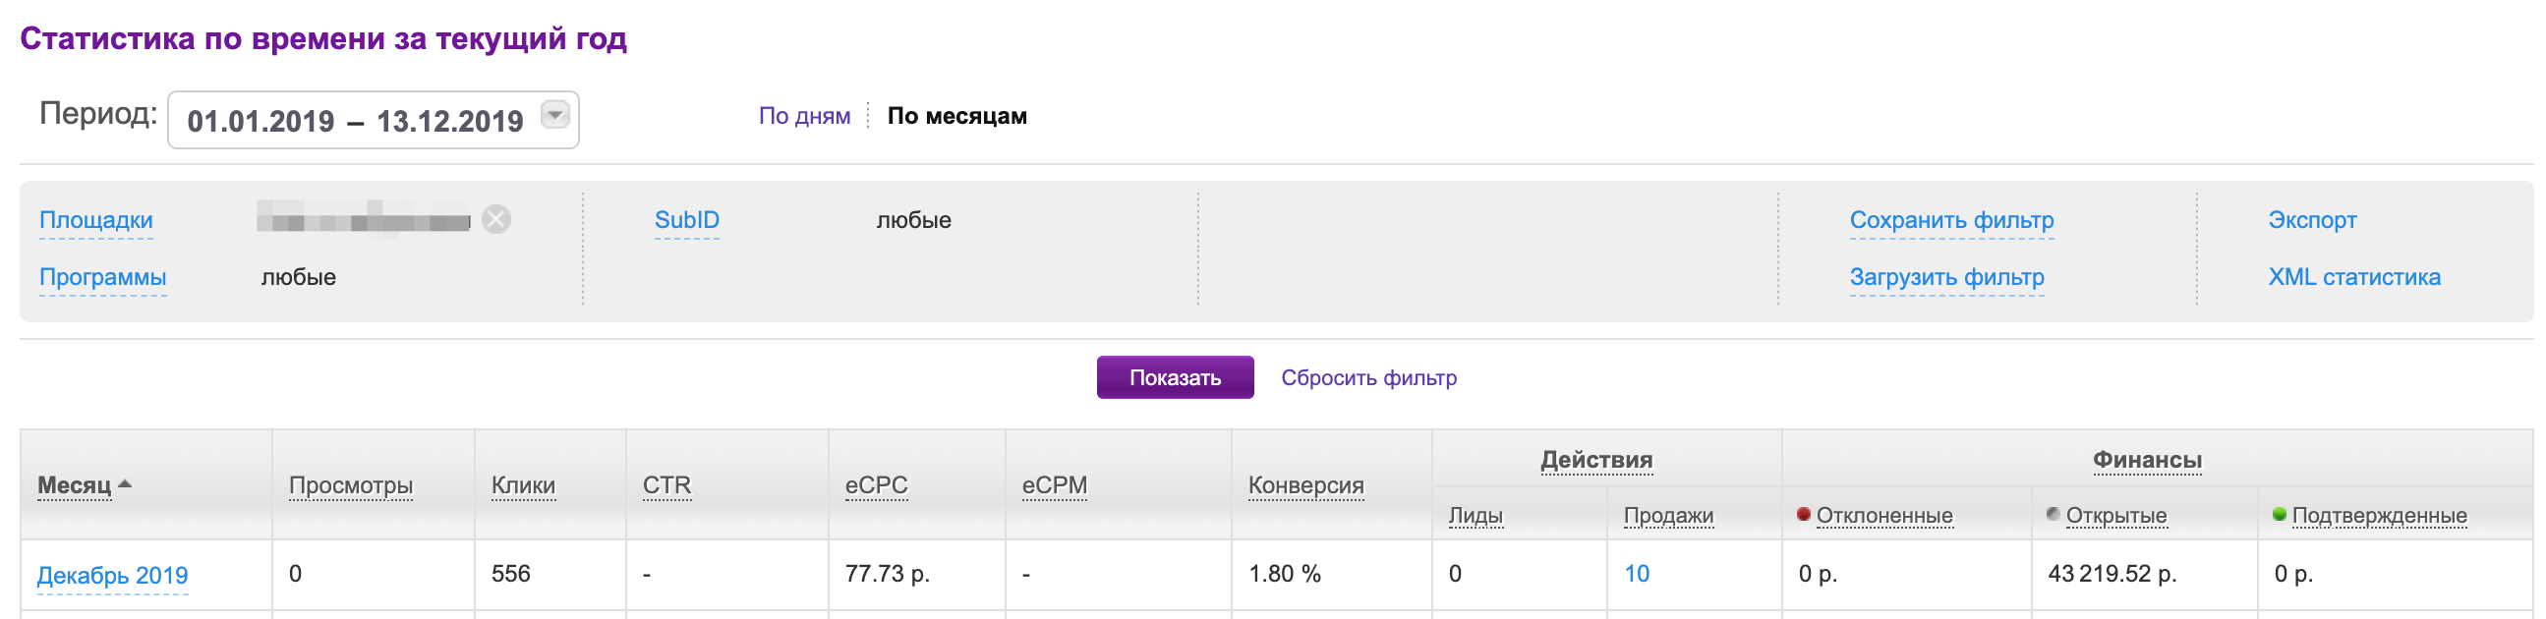Switch view to По дням
Image resolution: width=2546 pixels, height=619 pixels.
pos(803,117)
